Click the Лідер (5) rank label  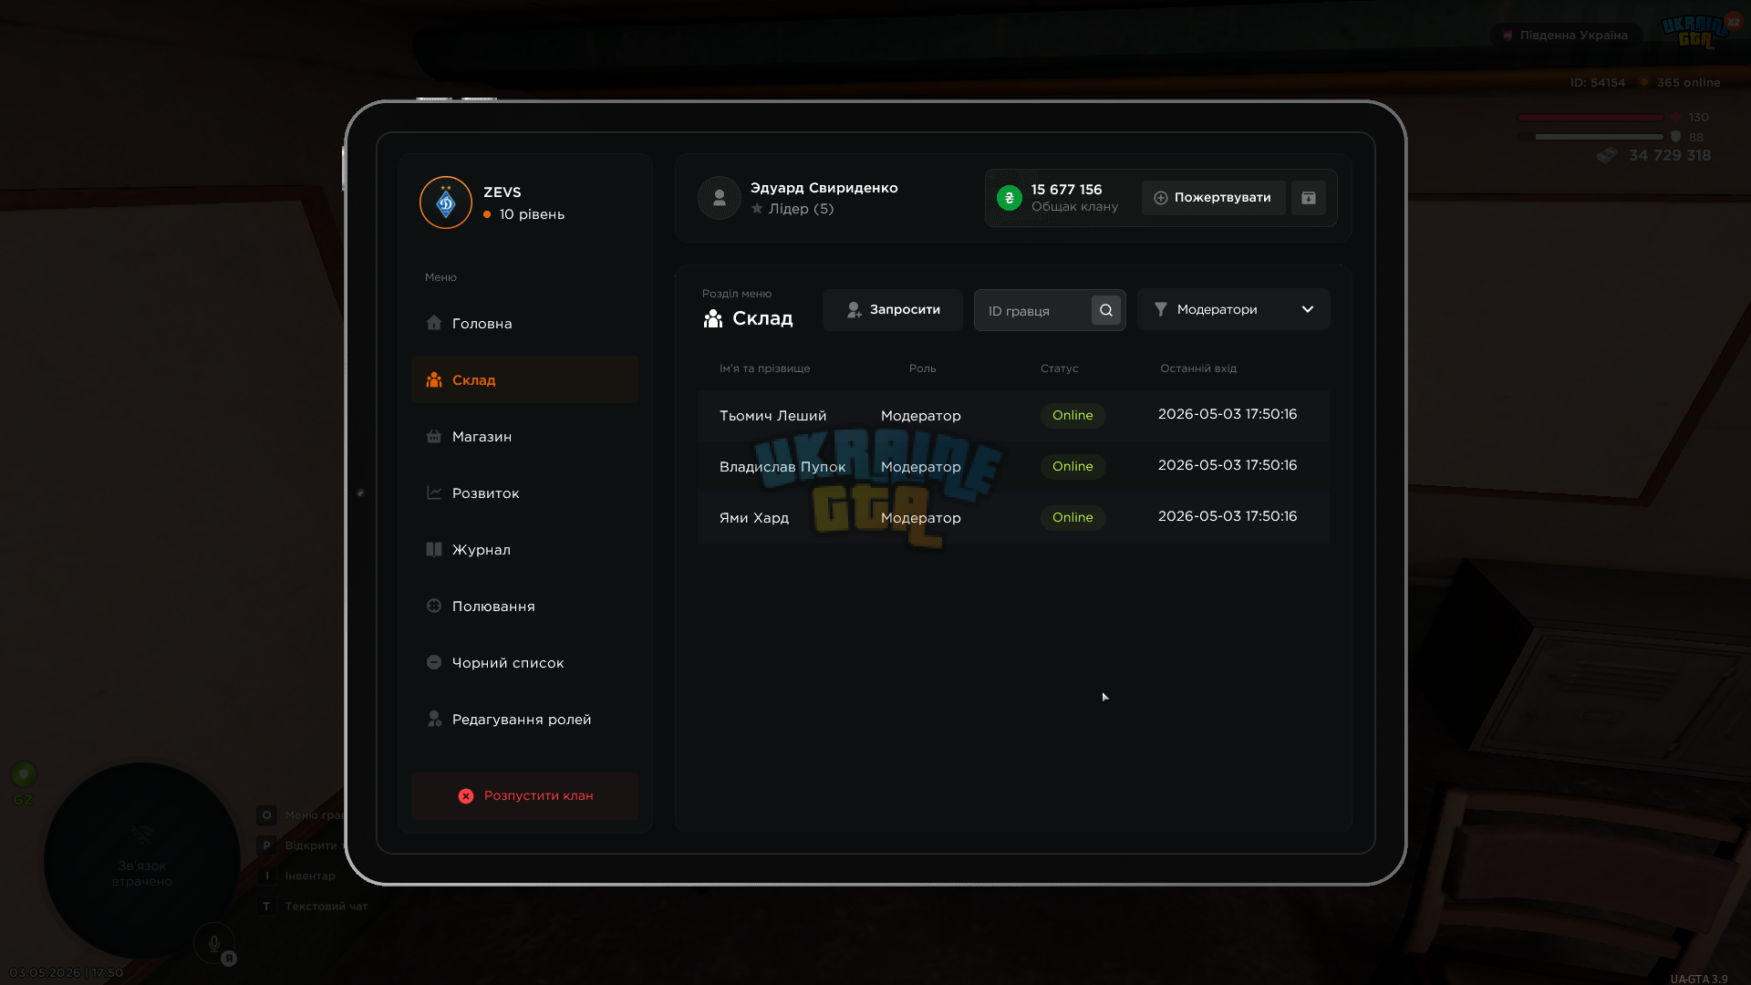point(801,209)
